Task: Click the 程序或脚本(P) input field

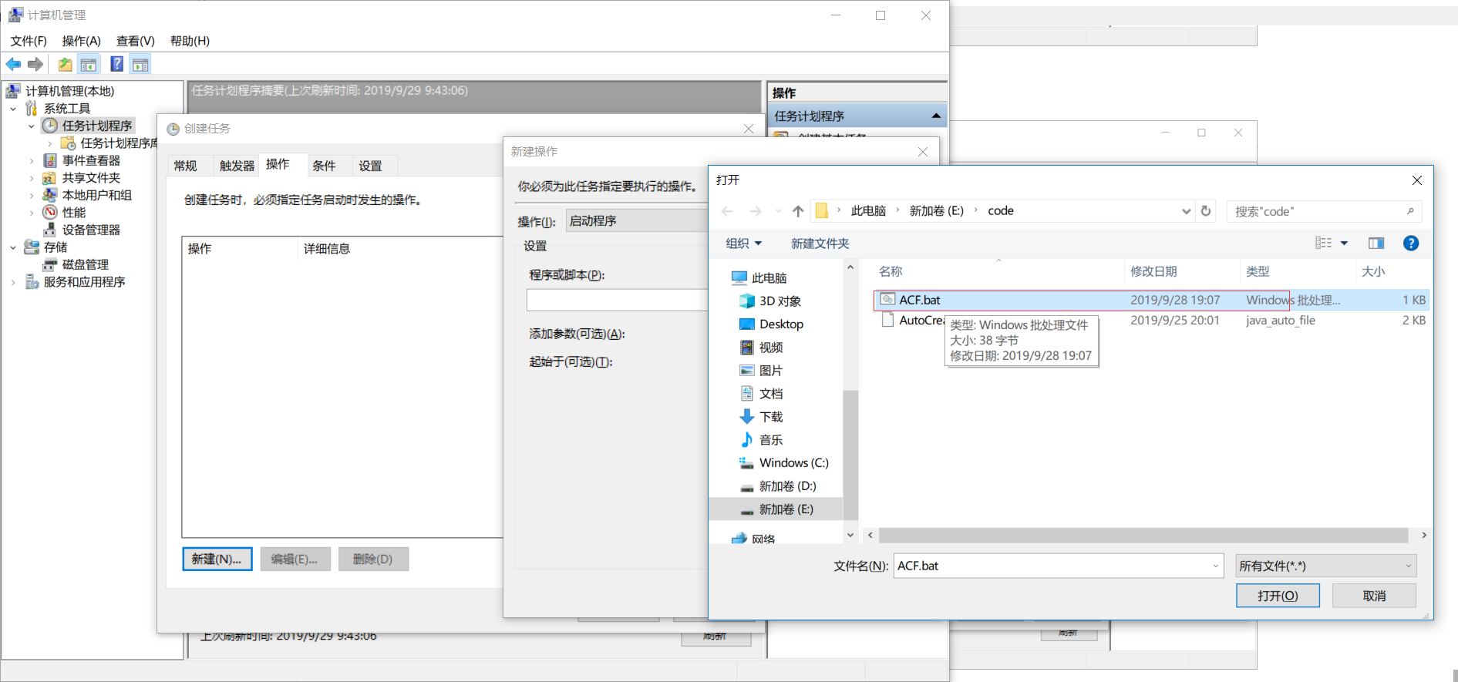Action: pos(617,300)
